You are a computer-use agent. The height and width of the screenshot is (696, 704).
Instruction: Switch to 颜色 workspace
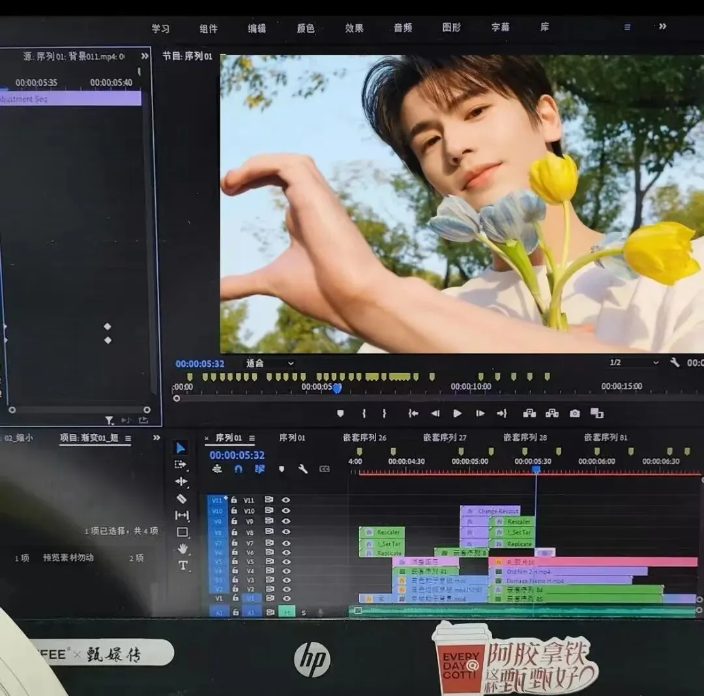(x=305, y=28)
